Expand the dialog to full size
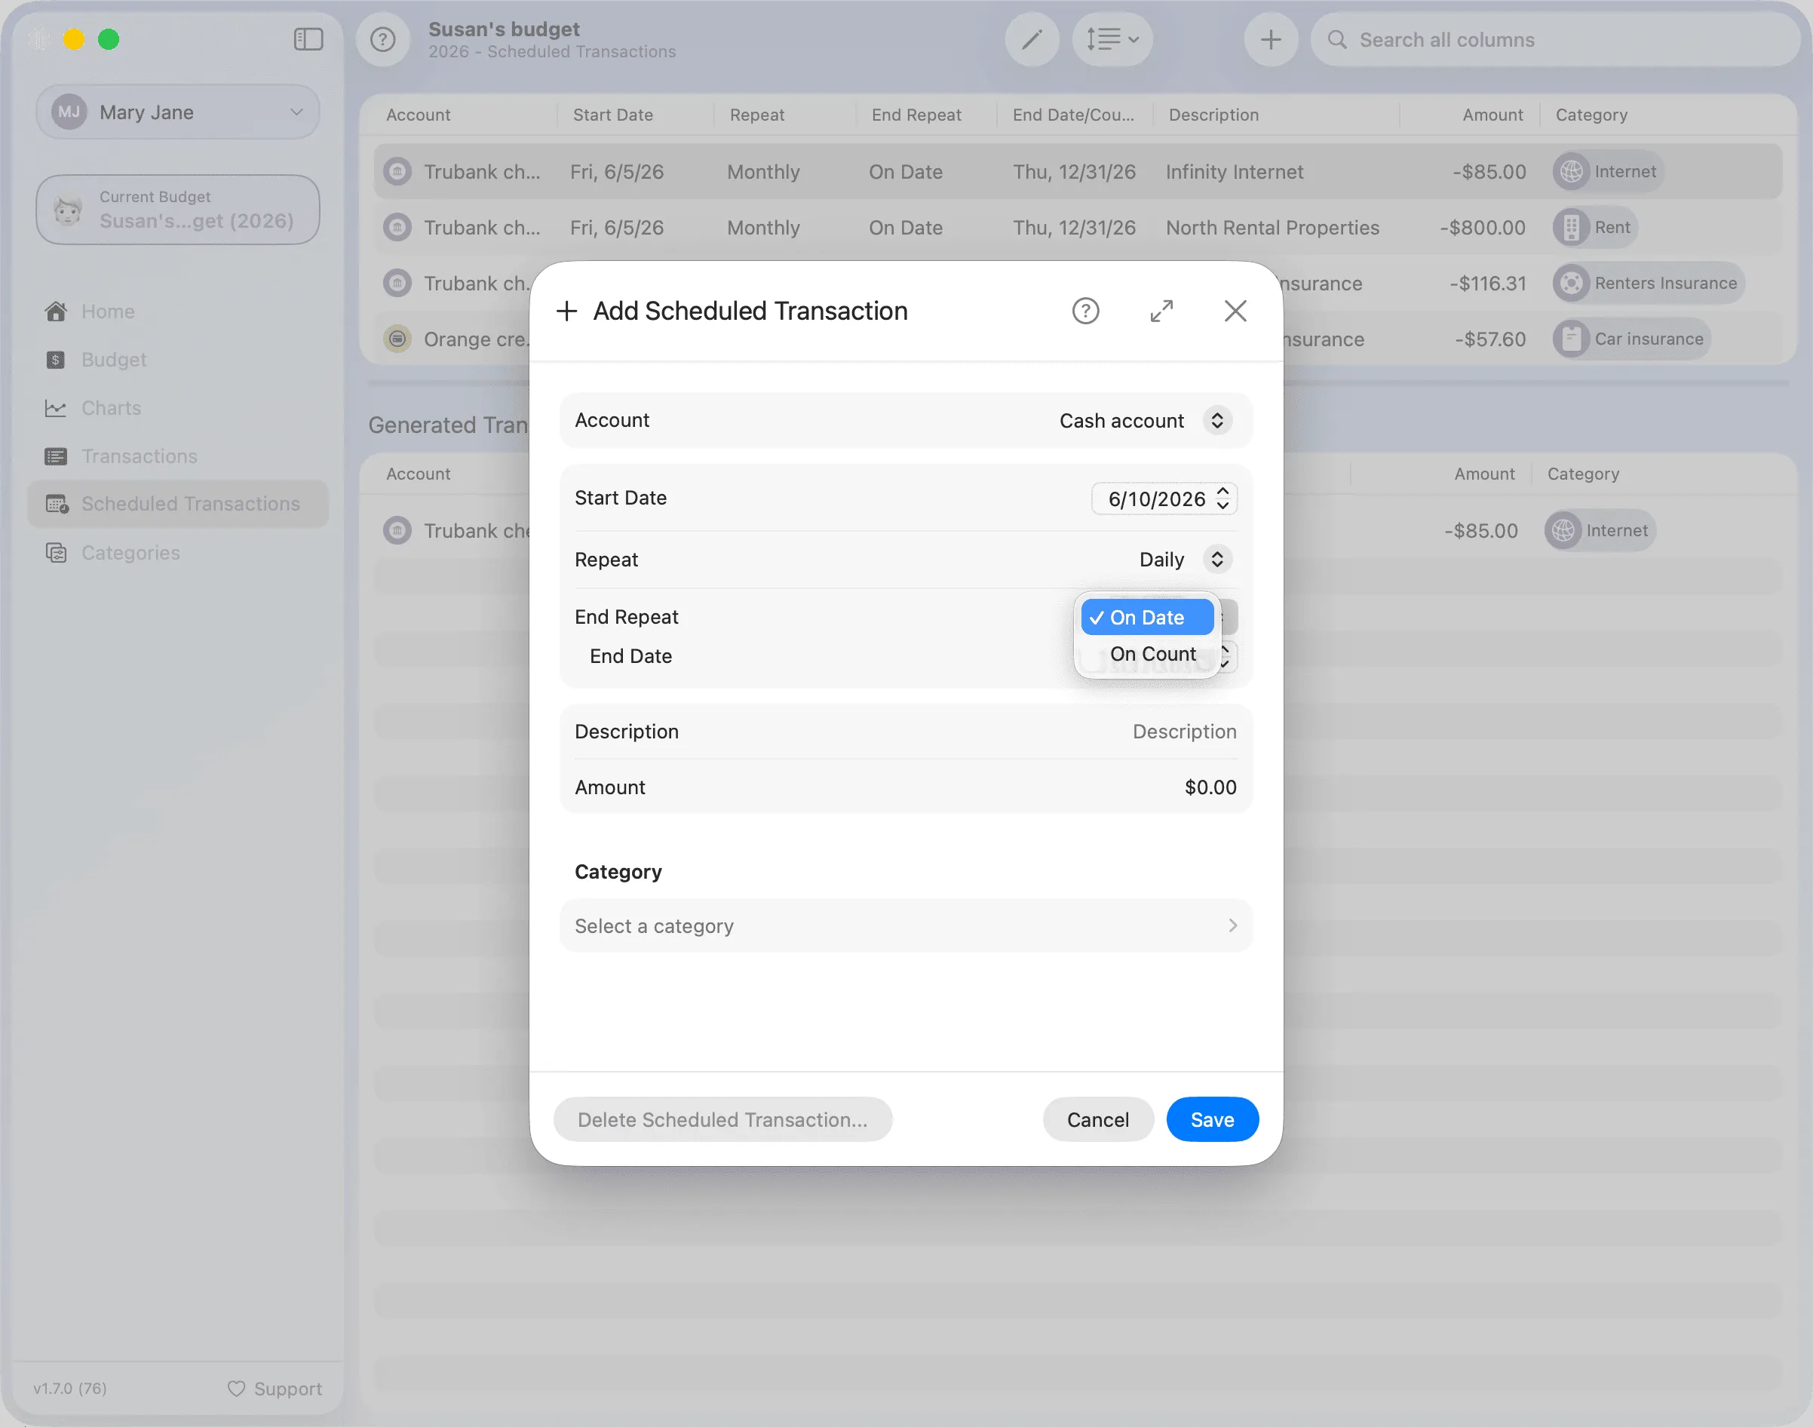Image resolution: width=1813 pixels, height=1427 pixels. (1161, 311)
